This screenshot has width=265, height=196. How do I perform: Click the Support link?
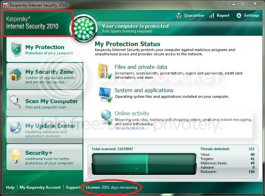tap(73, 187)
